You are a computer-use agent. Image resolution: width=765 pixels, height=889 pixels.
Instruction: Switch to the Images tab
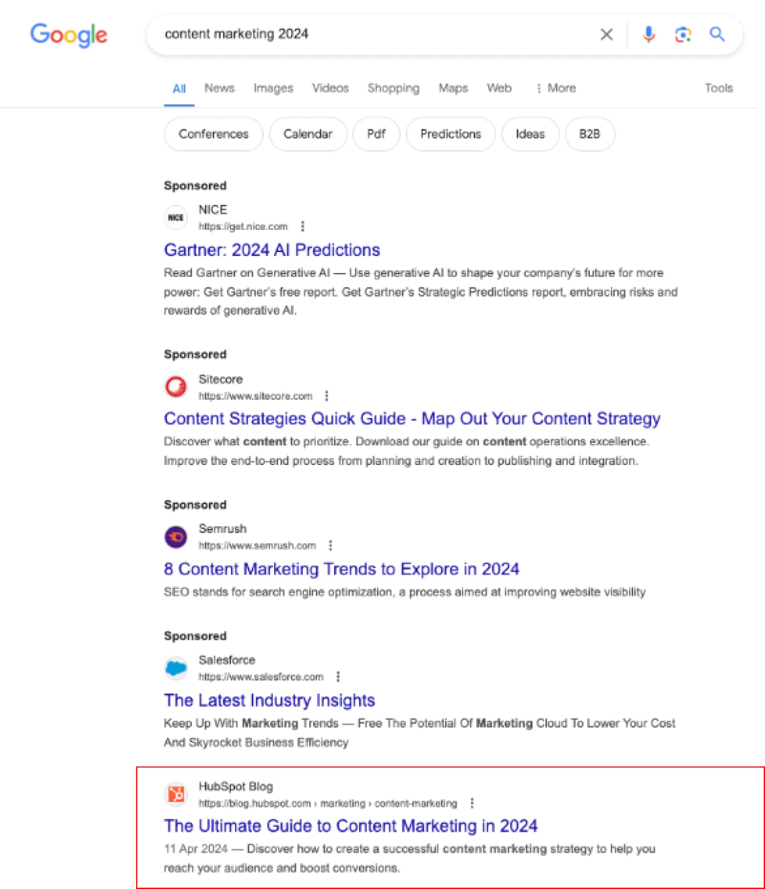pos(273,88)
